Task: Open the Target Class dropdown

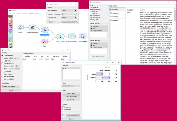Action: click(11, 86)
